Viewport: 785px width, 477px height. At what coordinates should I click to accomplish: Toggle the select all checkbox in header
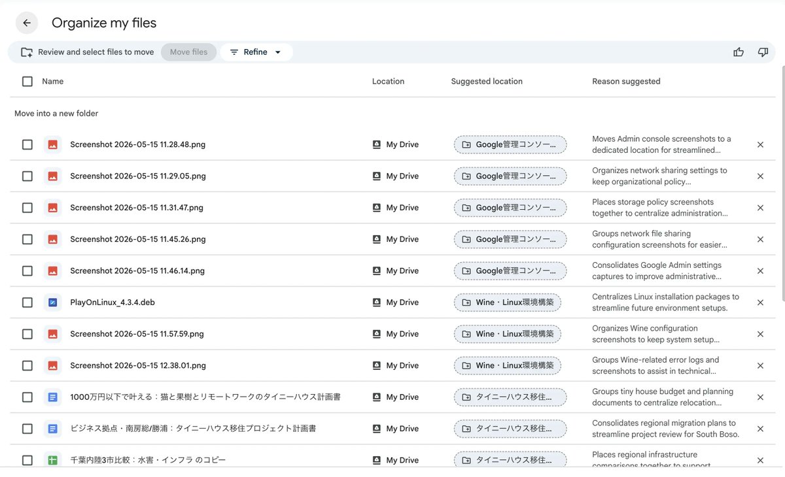[x=27, y=82]
